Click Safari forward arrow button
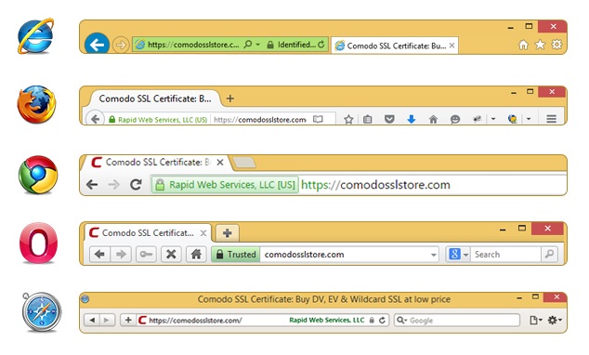The image size is (589, 355). coord(107,320)
